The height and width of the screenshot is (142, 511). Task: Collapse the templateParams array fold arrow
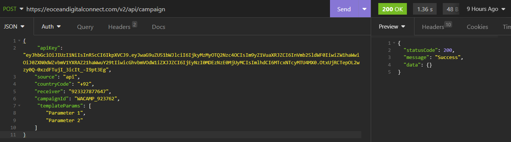[19, 106]
